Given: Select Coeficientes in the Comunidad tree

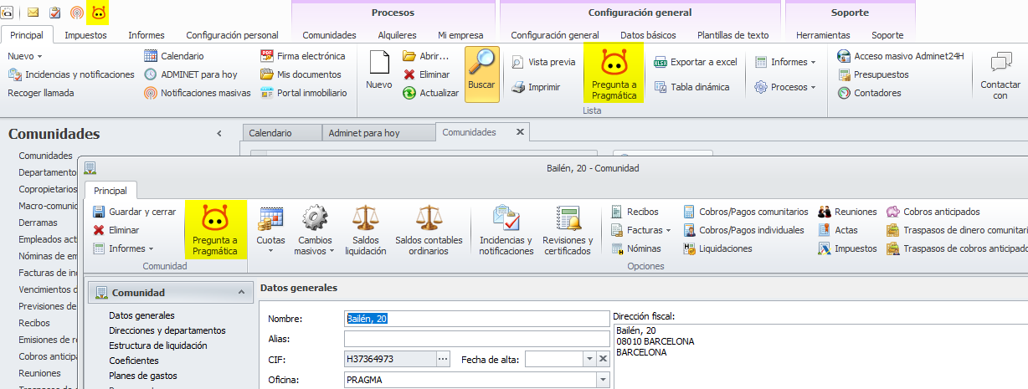Looking at the screenshot, I should [x=134, y=361].
